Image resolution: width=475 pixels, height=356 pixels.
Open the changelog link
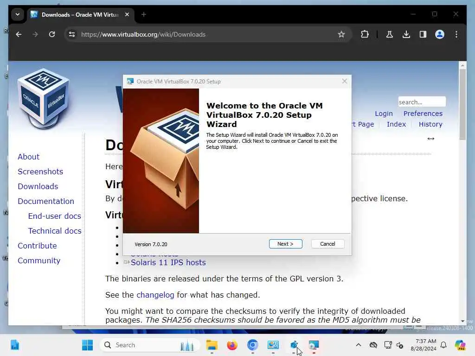(x=155, y=295)
